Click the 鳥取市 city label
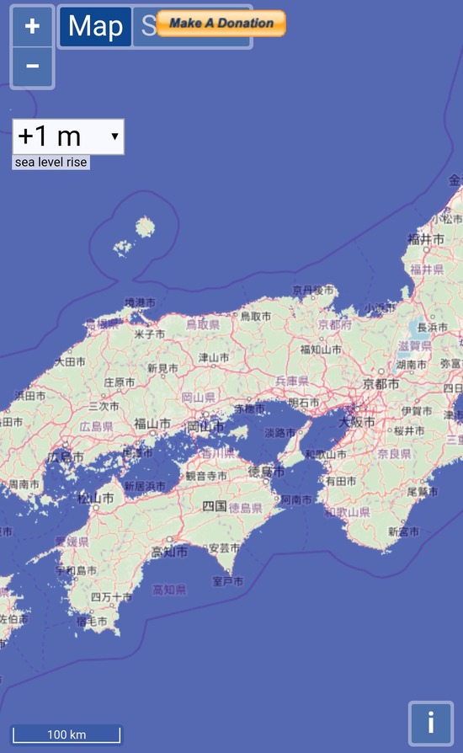 pos(256,316)
